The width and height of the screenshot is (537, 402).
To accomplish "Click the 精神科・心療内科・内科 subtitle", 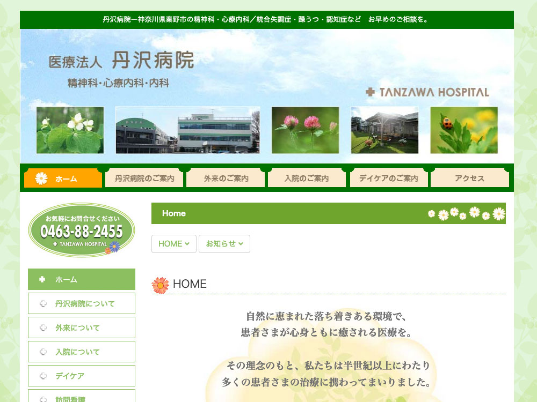I will click(118, 83).
